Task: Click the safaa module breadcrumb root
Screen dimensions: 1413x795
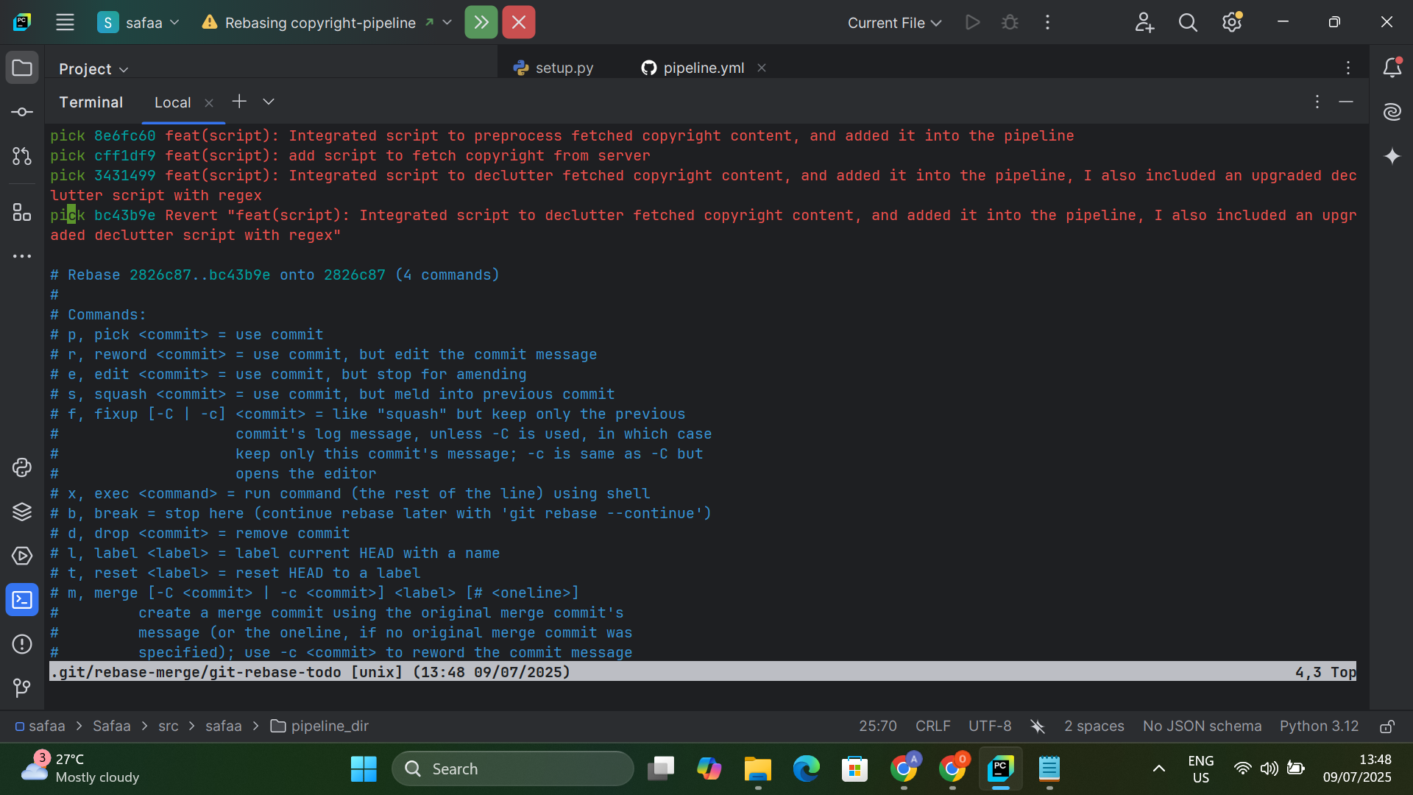Action: (40, 726)
